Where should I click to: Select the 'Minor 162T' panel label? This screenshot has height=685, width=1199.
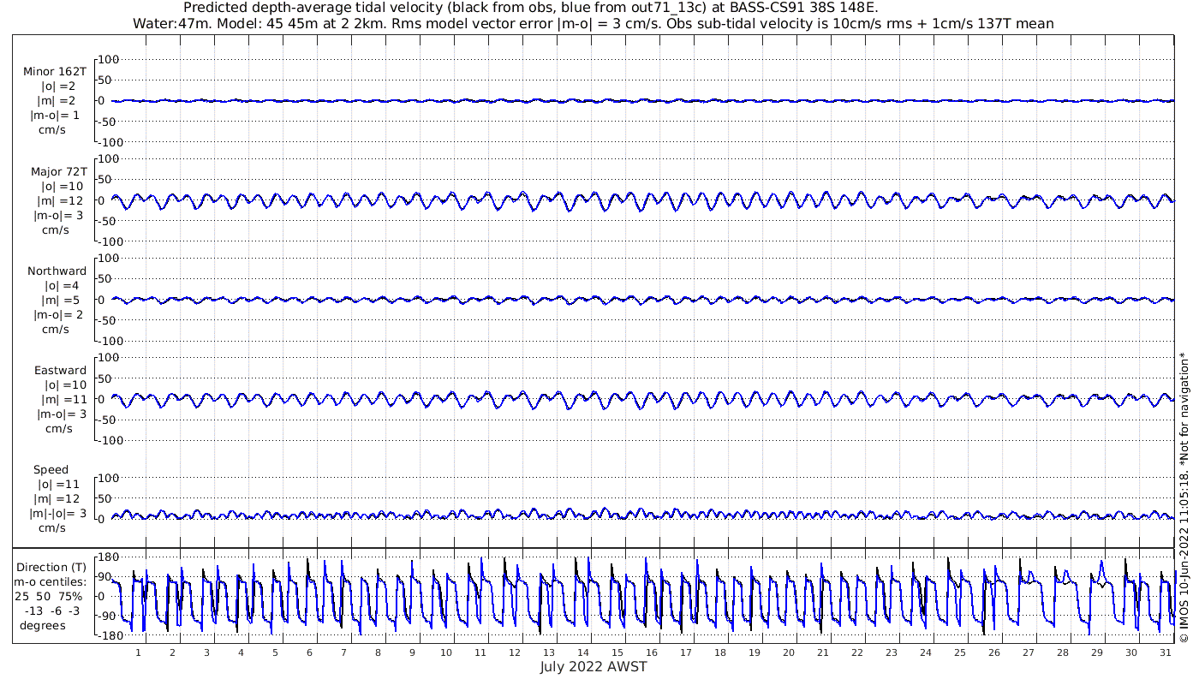pos(55,72)
